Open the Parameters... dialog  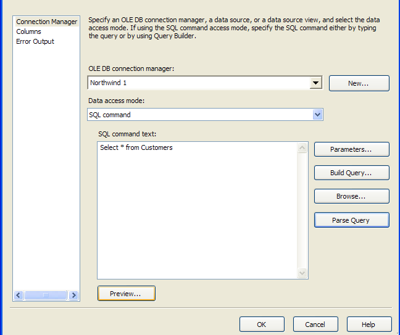tap(351, 149)
